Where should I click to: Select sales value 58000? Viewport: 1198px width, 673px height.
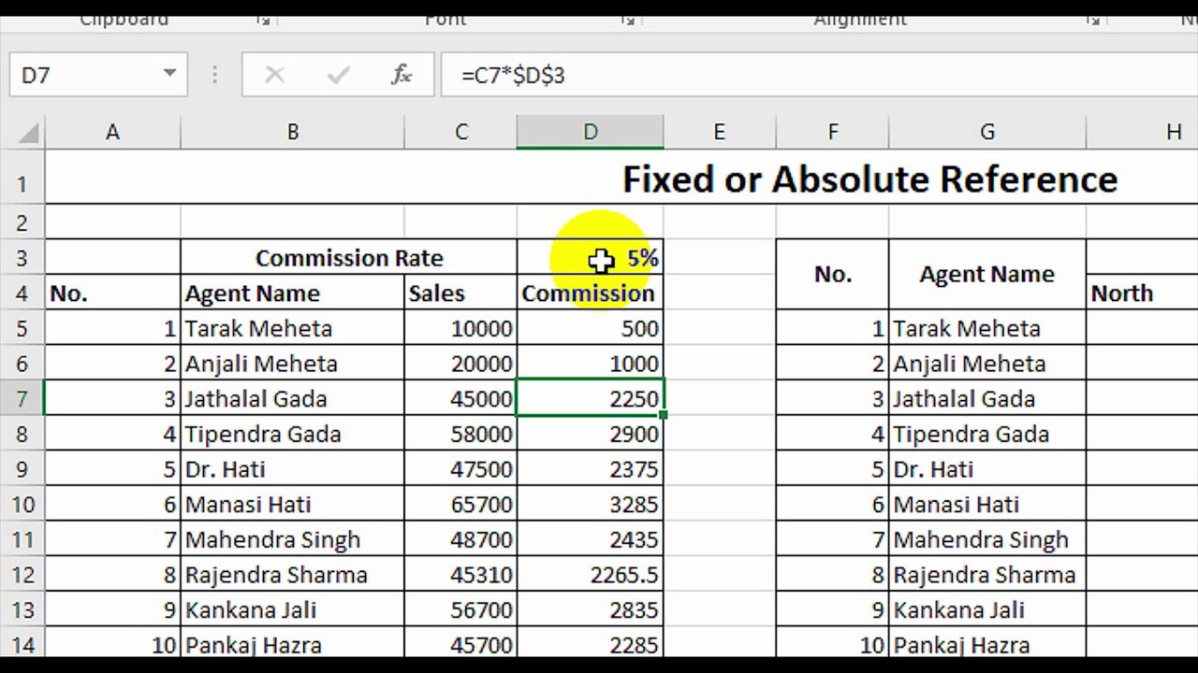tap(460, 435)
